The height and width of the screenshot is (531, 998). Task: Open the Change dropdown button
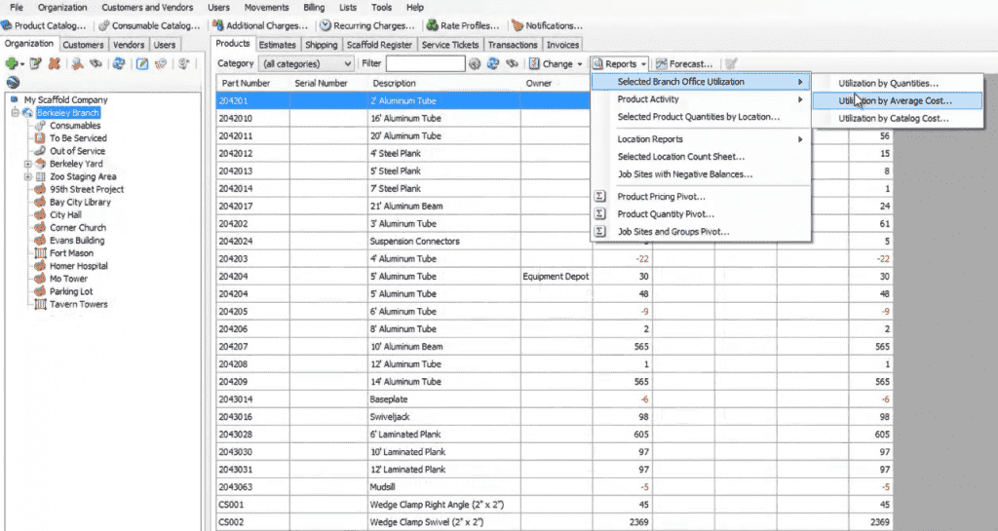[x=556, y=63]
